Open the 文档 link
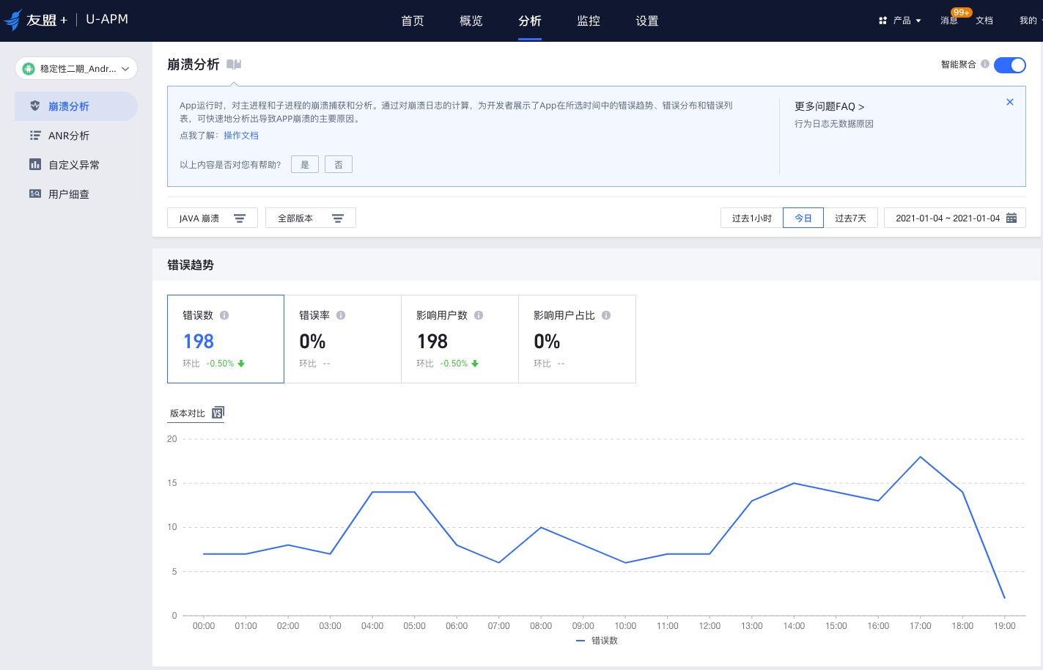This screenshot has height=670, width=1043. (x=984, y=21)
